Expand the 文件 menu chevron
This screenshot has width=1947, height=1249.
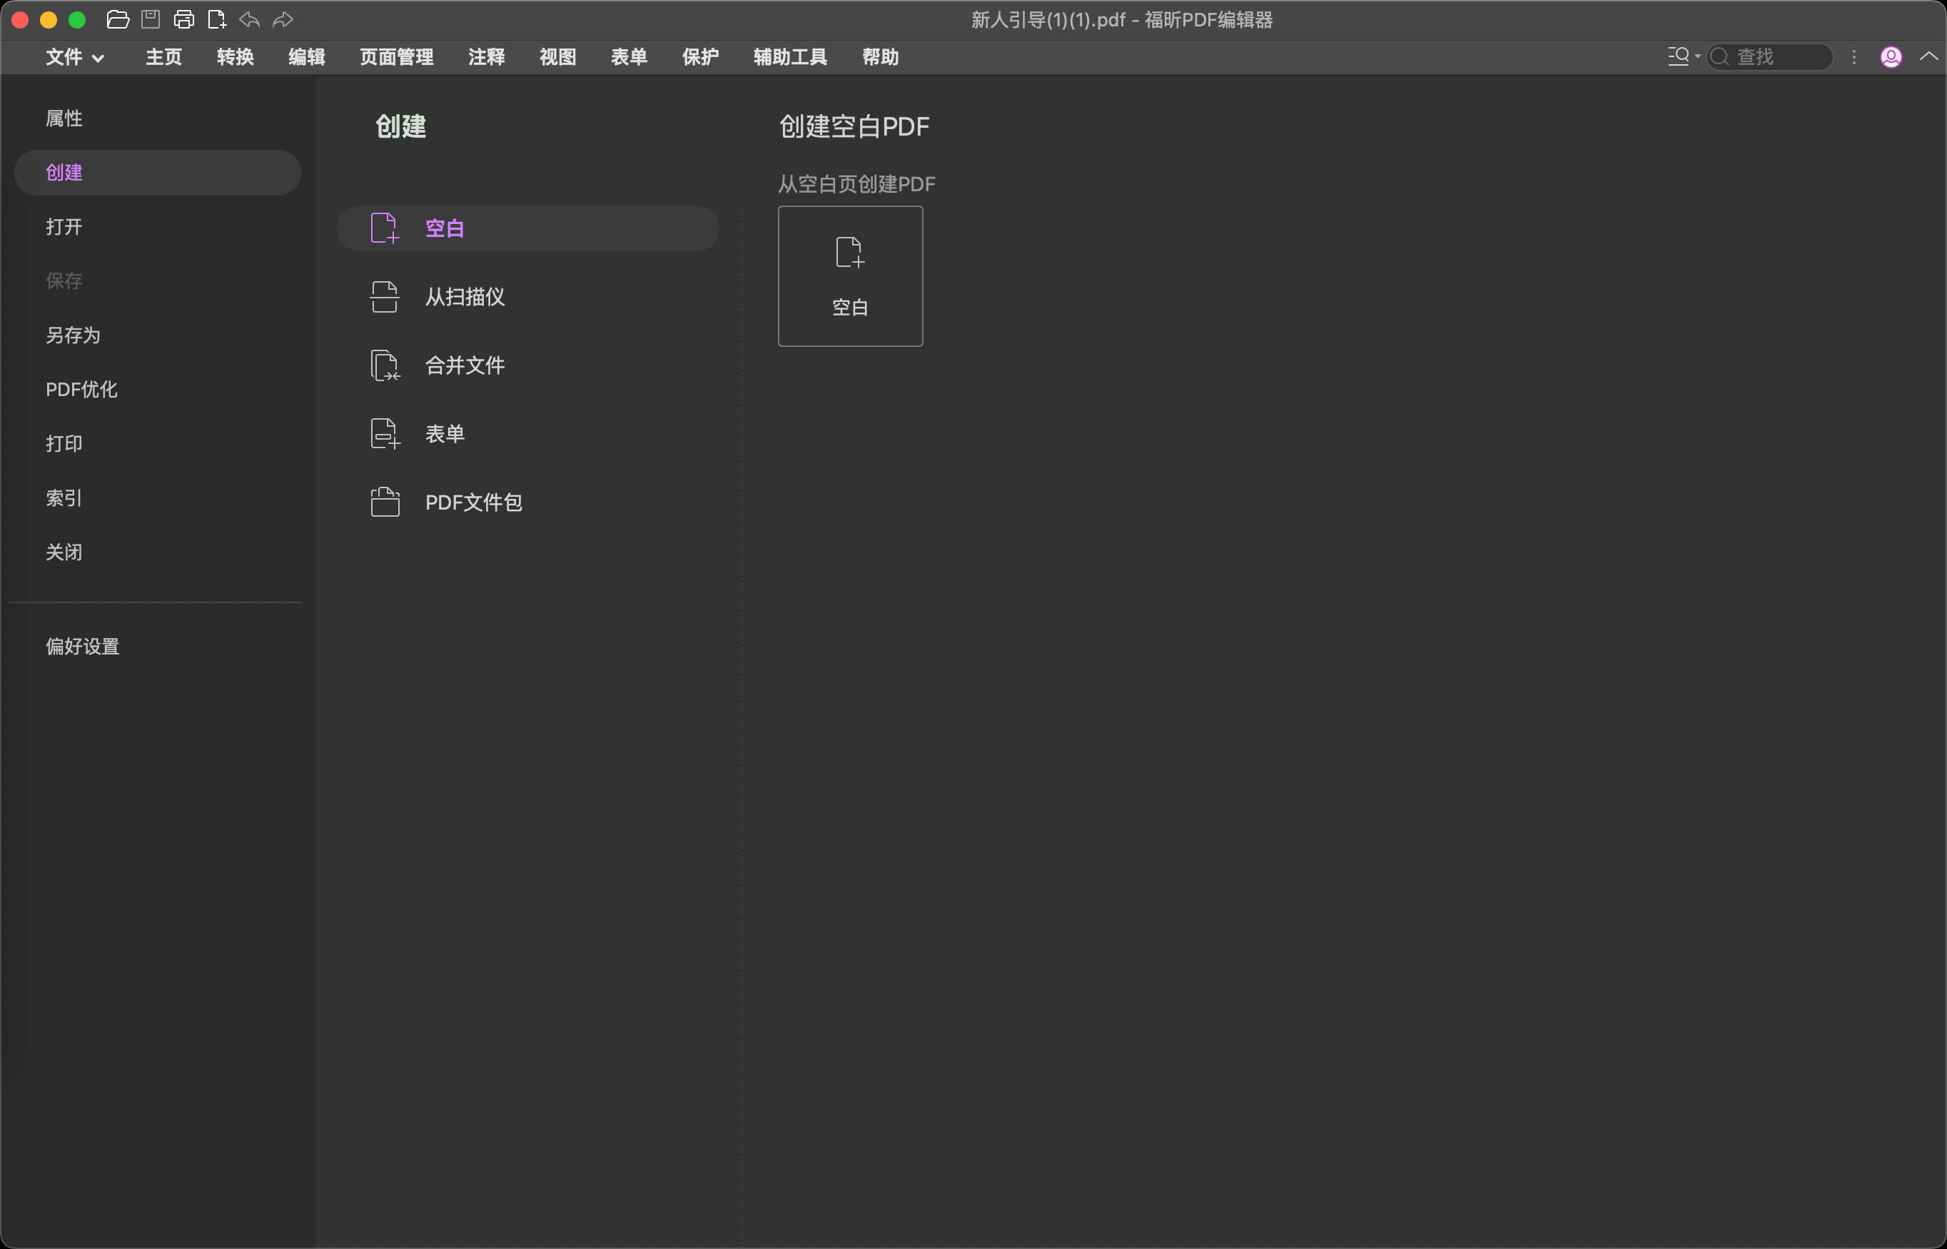99,58
